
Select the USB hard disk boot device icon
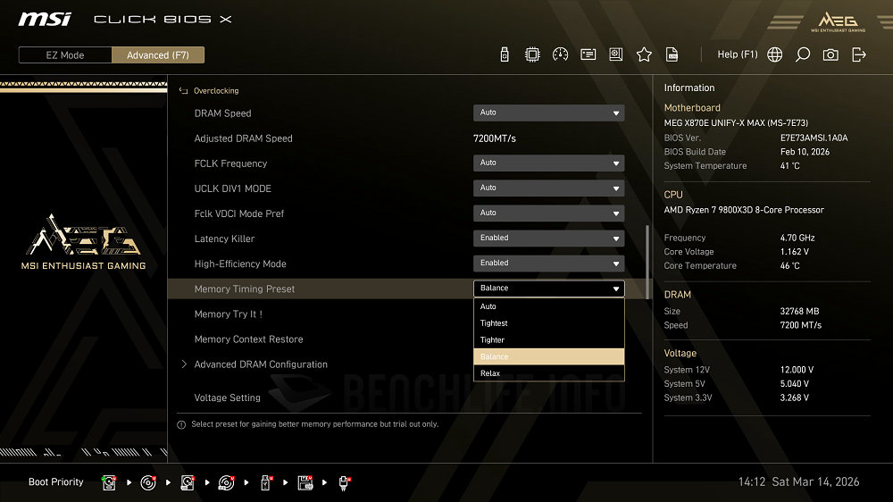pos(188,482)
